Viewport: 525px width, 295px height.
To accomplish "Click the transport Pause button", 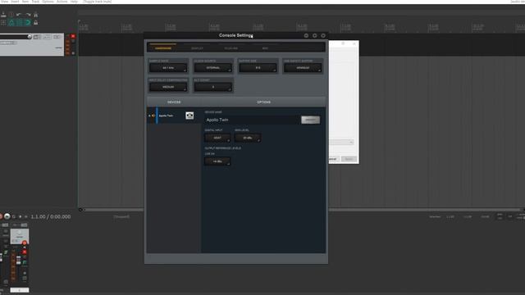I will [x=25, y=216].
